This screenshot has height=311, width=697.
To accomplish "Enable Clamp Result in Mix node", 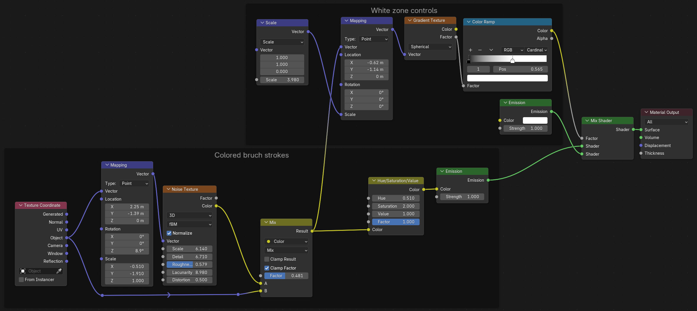I will [x=267, y=259].
